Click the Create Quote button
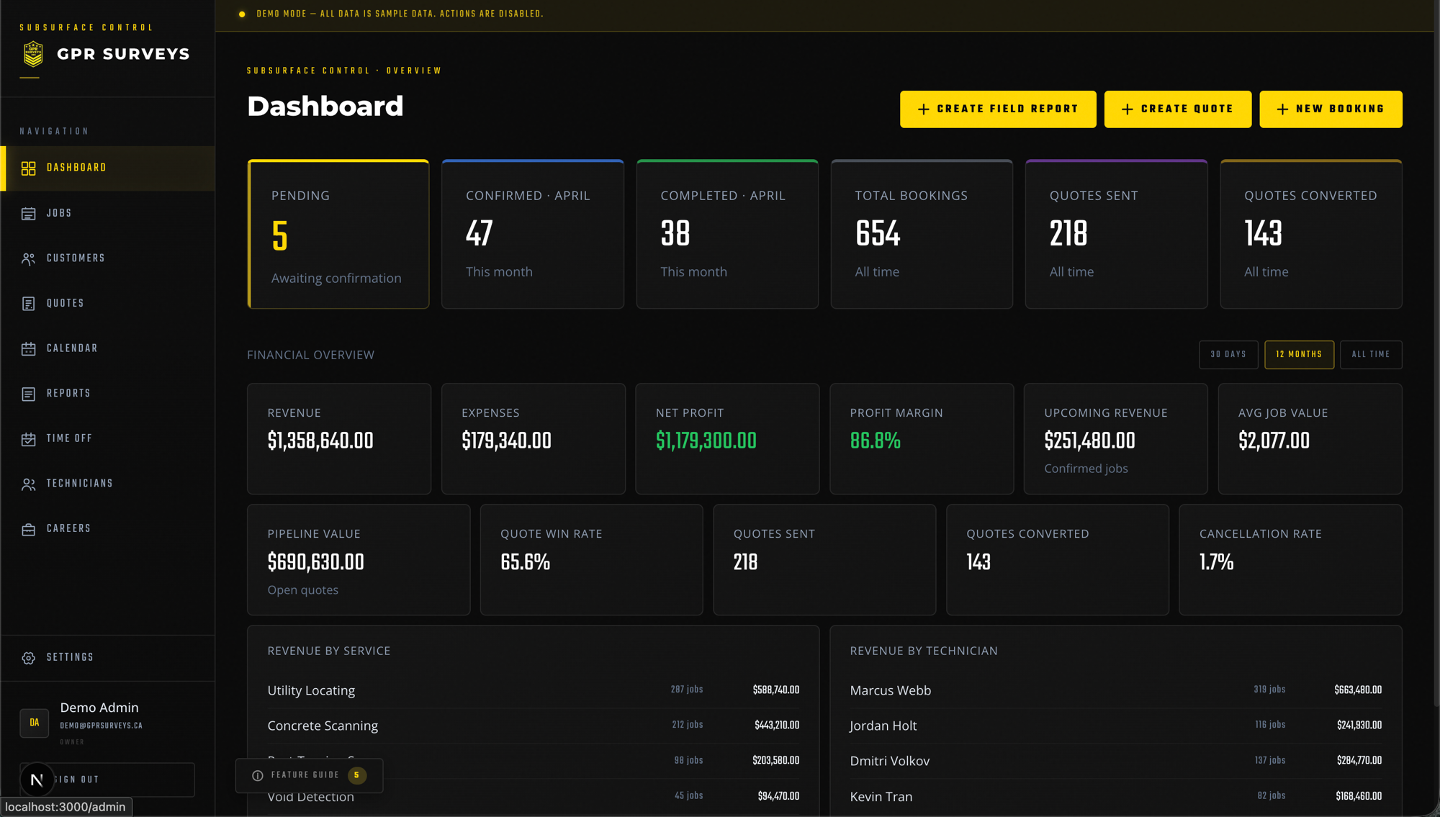This screenshot has width=1440, height=817. pyautogui.click(x=1178, y=109)
